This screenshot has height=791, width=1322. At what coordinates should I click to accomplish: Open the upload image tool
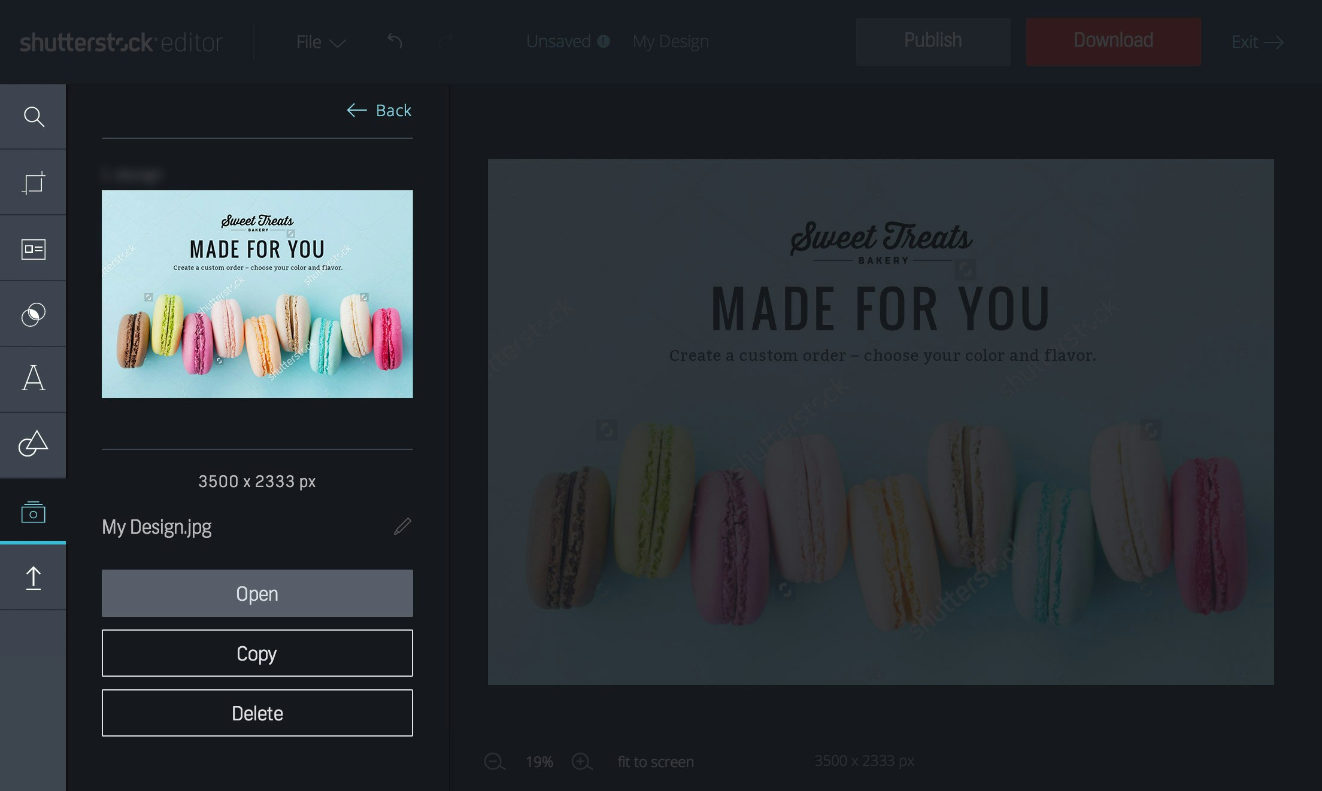pyautogui.click(x=34, y=578)
